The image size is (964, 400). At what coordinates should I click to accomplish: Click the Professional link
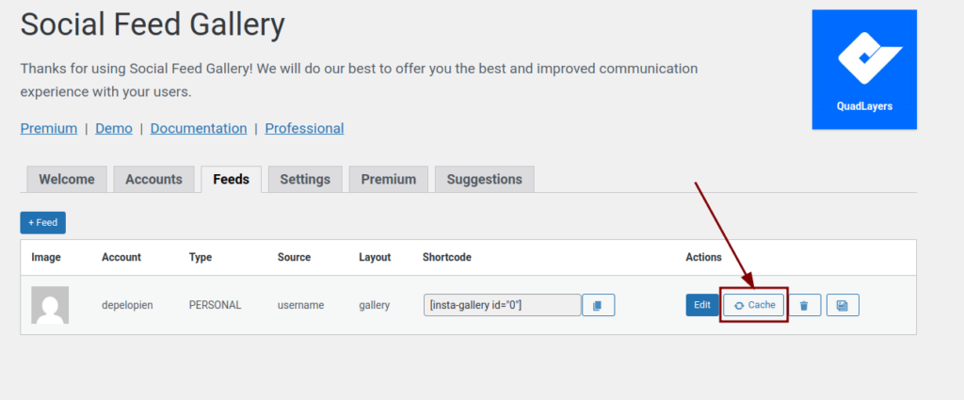click(304, 128)
